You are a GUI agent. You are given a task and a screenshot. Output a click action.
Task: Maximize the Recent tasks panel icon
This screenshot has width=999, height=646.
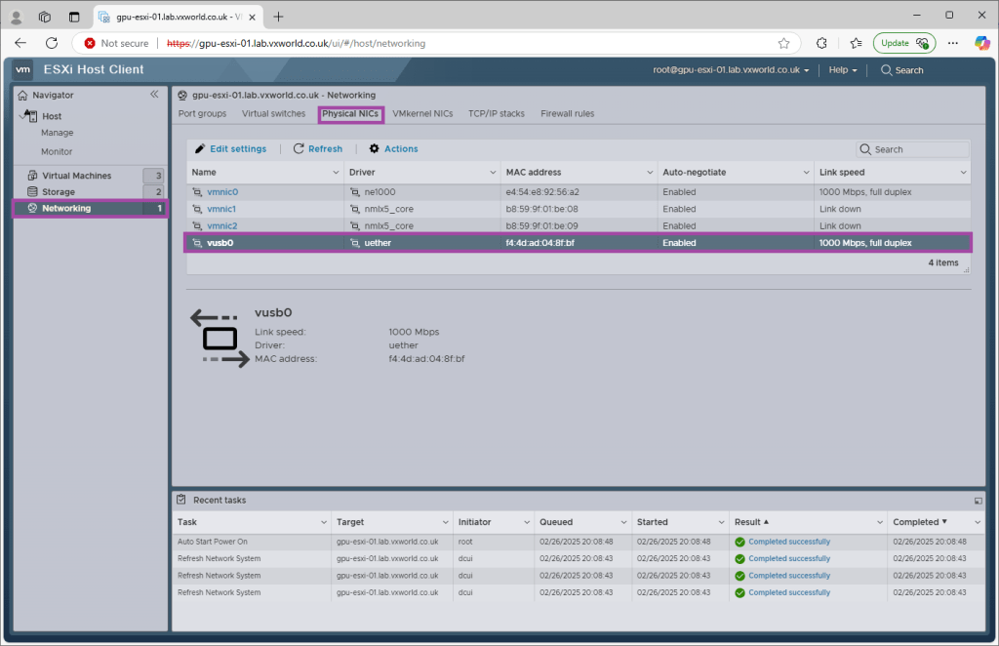pyautogui.click(x=978, y=501)
